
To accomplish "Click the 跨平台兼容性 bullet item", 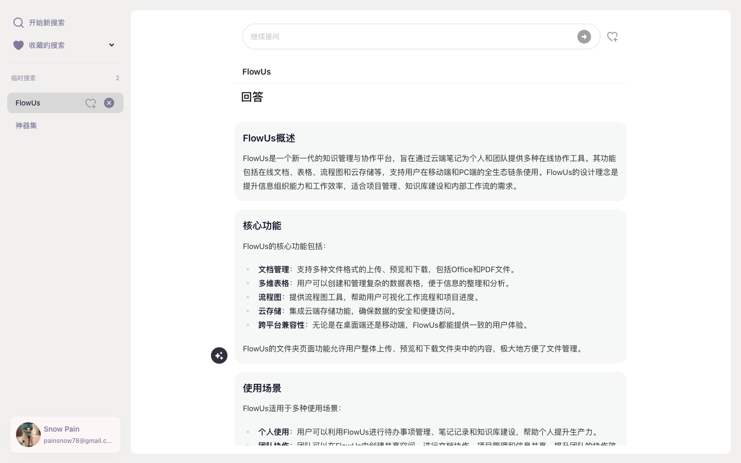I will coord(395,325).
